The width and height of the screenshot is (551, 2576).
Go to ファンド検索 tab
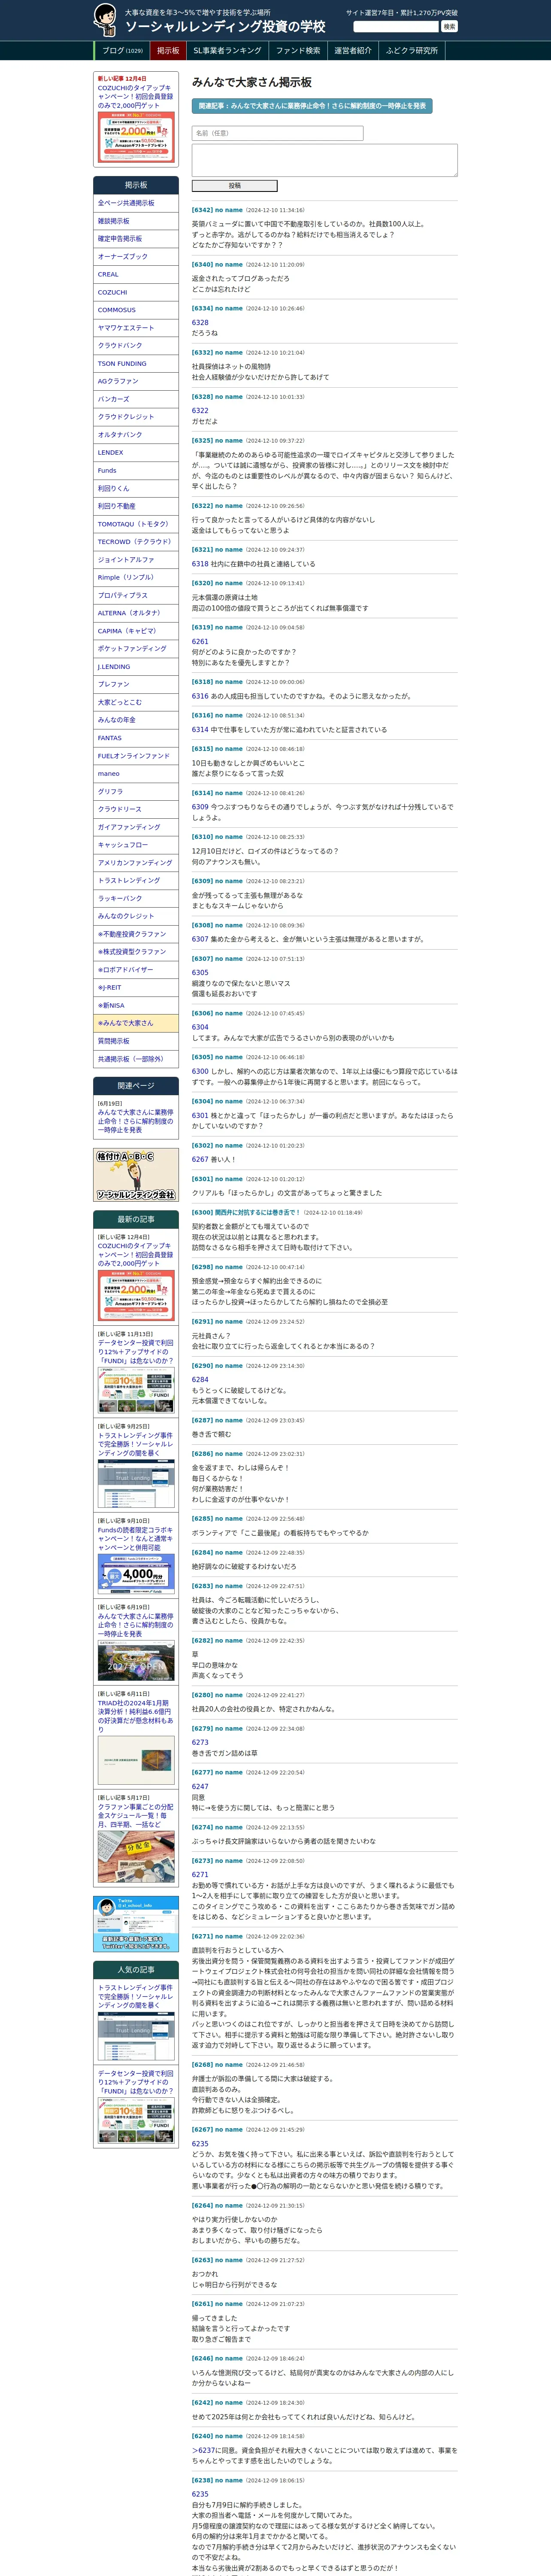click(298, 51)
